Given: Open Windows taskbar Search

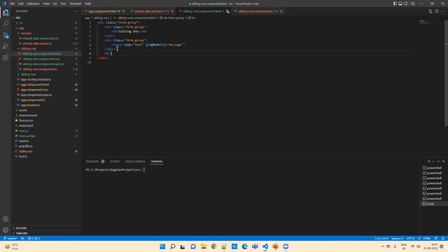Looking at the screenshot, I should [173, 246].
